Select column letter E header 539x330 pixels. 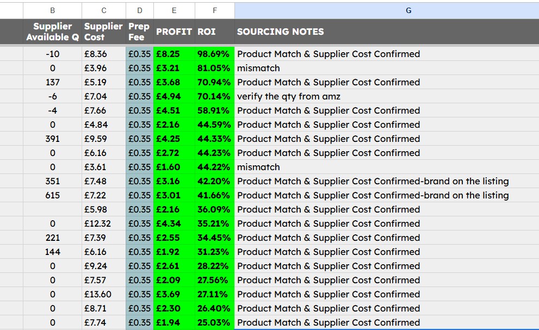point(174,10)
